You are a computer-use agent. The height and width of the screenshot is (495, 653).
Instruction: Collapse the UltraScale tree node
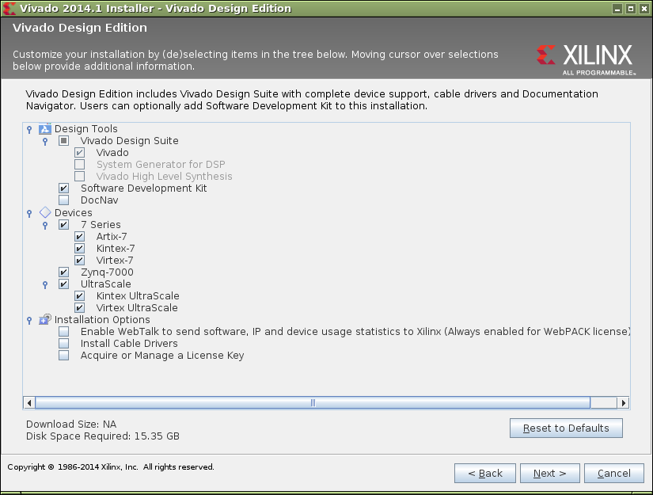click(45, 285)
